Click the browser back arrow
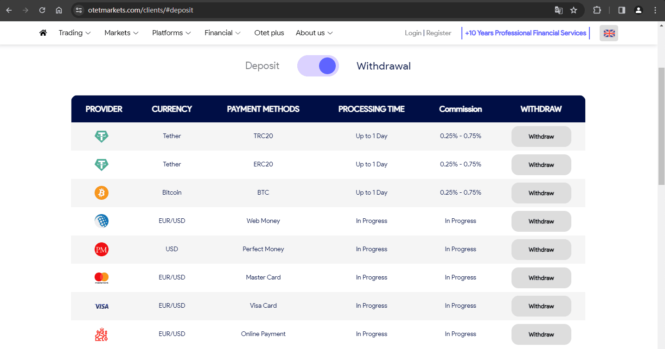The width and height of the screenshot is (665, 349). click(9, 10)
